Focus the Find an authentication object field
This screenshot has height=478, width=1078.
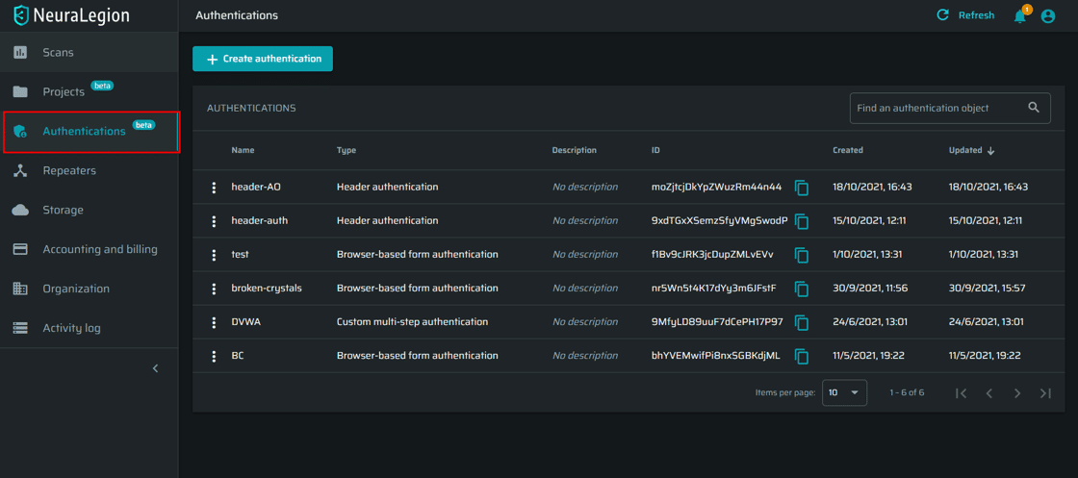click(950, 108)
